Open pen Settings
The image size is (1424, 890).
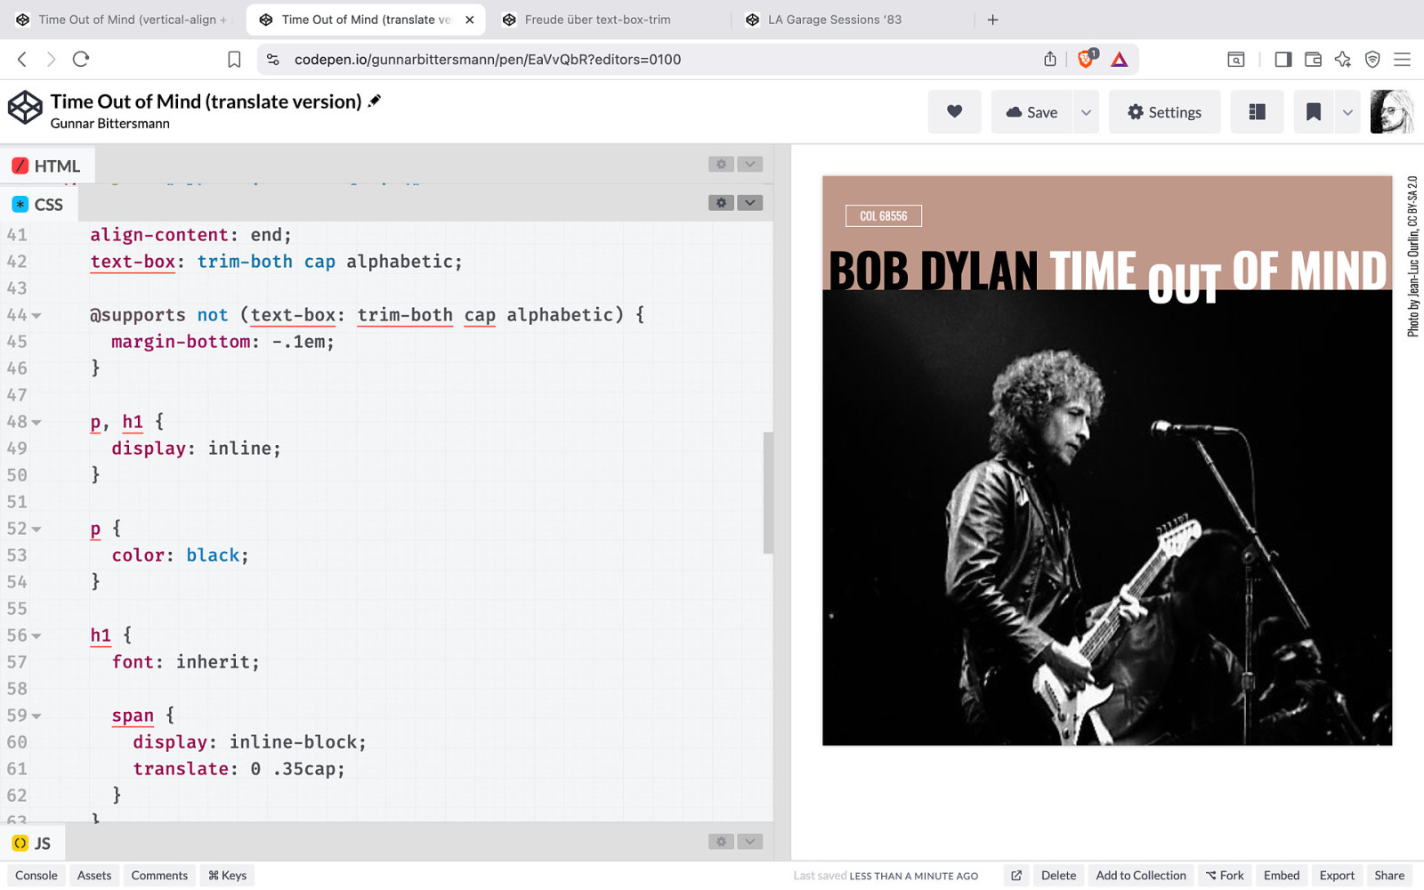[1164, 112]
